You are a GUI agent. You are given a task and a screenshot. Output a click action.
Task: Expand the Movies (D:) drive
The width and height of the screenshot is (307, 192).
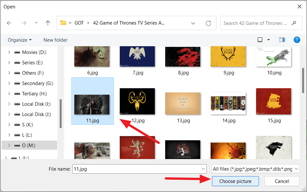click(9, 52)
